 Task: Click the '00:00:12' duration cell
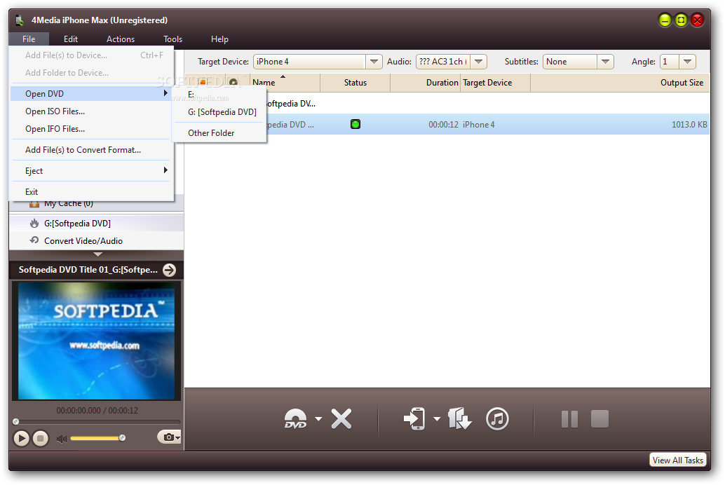click(443, 125)
